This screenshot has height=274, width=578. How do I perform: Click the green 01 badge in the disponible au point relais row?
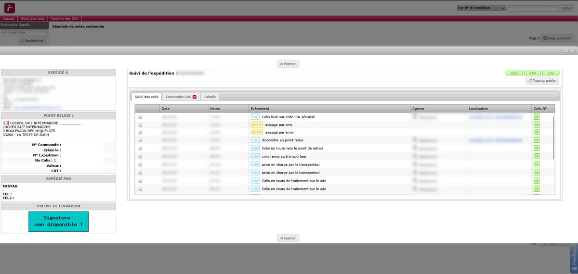click(x=536, y=140)
